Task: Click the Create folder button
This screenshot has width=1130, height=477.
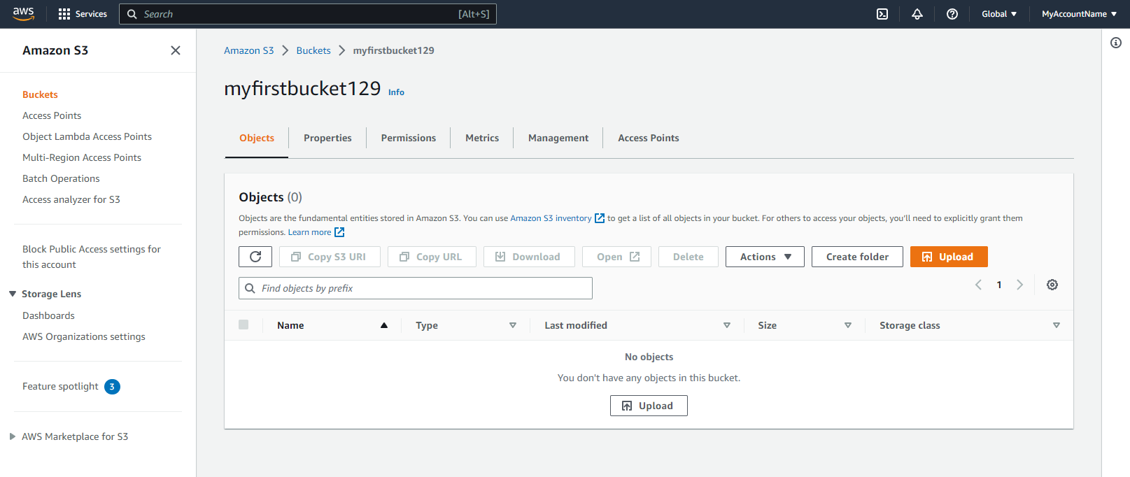Action: (856, 257)
